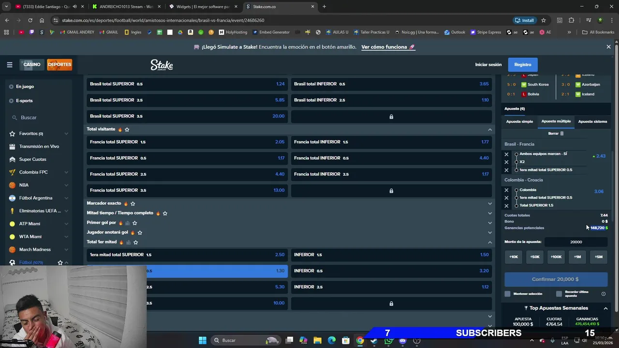Select Brasil total INFERIOR 0.5 odds
The height and width of the screenshot is (348, 619).
click(x=391, y=84)
